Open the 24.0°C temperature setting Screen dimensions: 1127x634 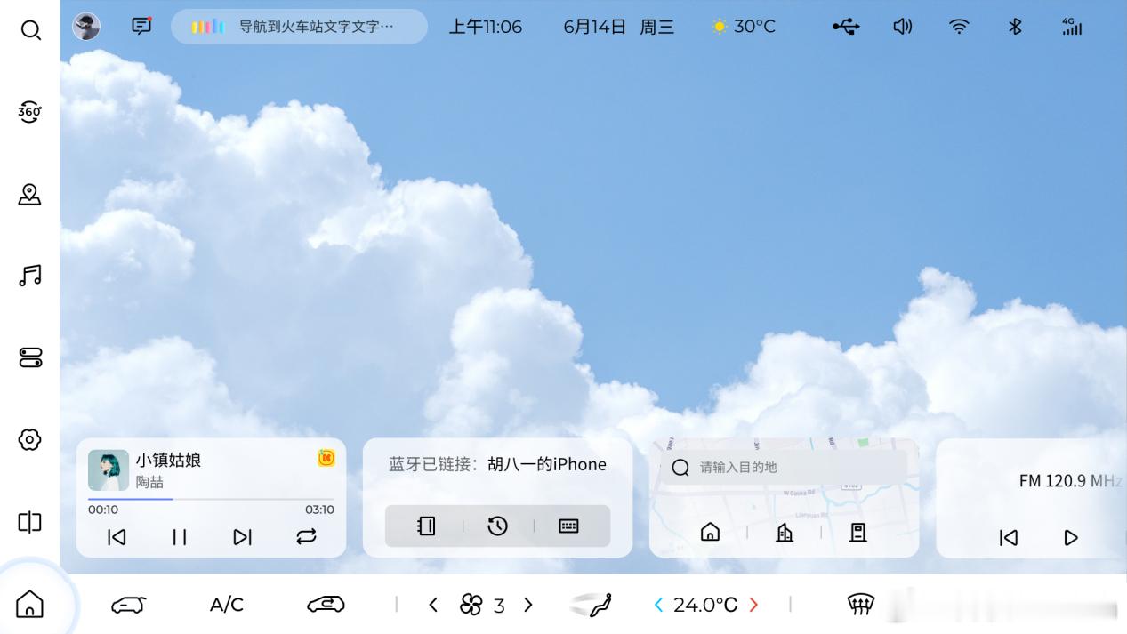click(x=705, y=605)
